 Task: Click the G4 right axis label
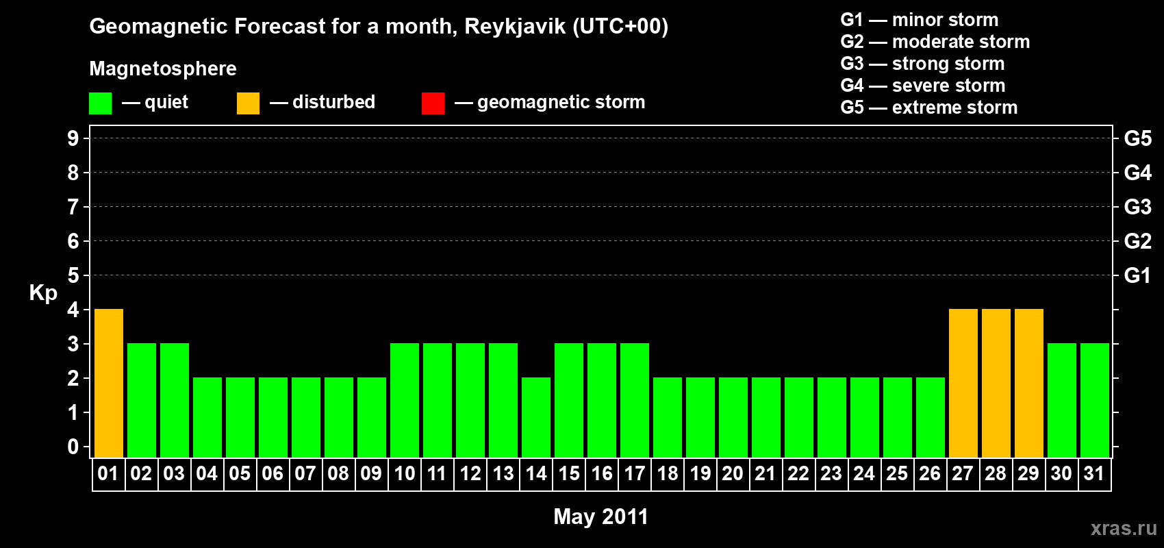pyautogui.click(x=1138, y=173)
